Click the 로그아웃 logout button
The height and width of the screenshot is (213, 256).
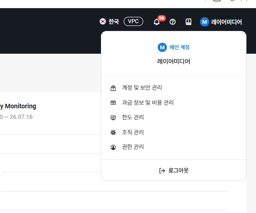click(x=174, y=170)
